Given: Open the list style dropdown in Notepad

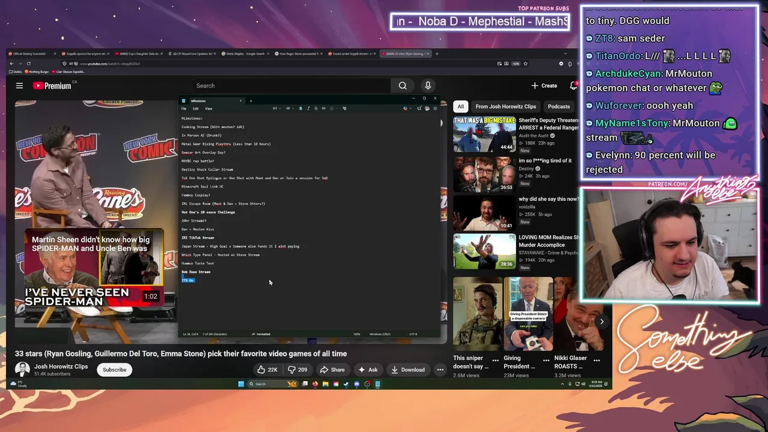Looking at the screenshot, I should [290, 109].
